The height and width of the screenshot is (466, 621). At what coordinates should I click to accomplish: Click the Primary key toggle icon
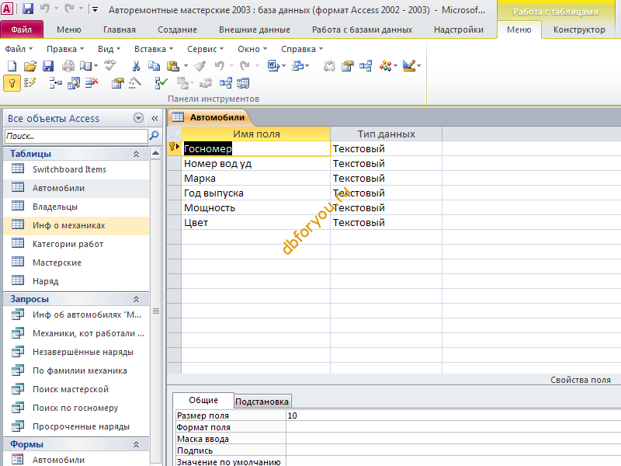(x=12, y=83)
